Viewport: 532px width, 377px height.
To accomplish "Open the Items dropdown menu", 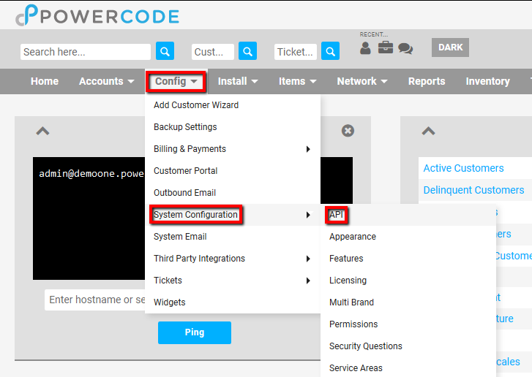I will click(x=298, y=81).
